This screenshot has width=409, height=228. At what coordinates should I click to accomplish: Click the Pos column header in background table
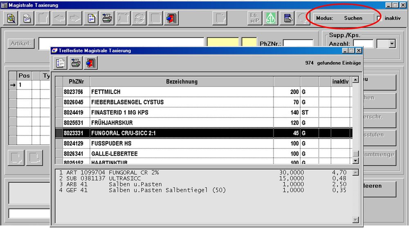24,76
